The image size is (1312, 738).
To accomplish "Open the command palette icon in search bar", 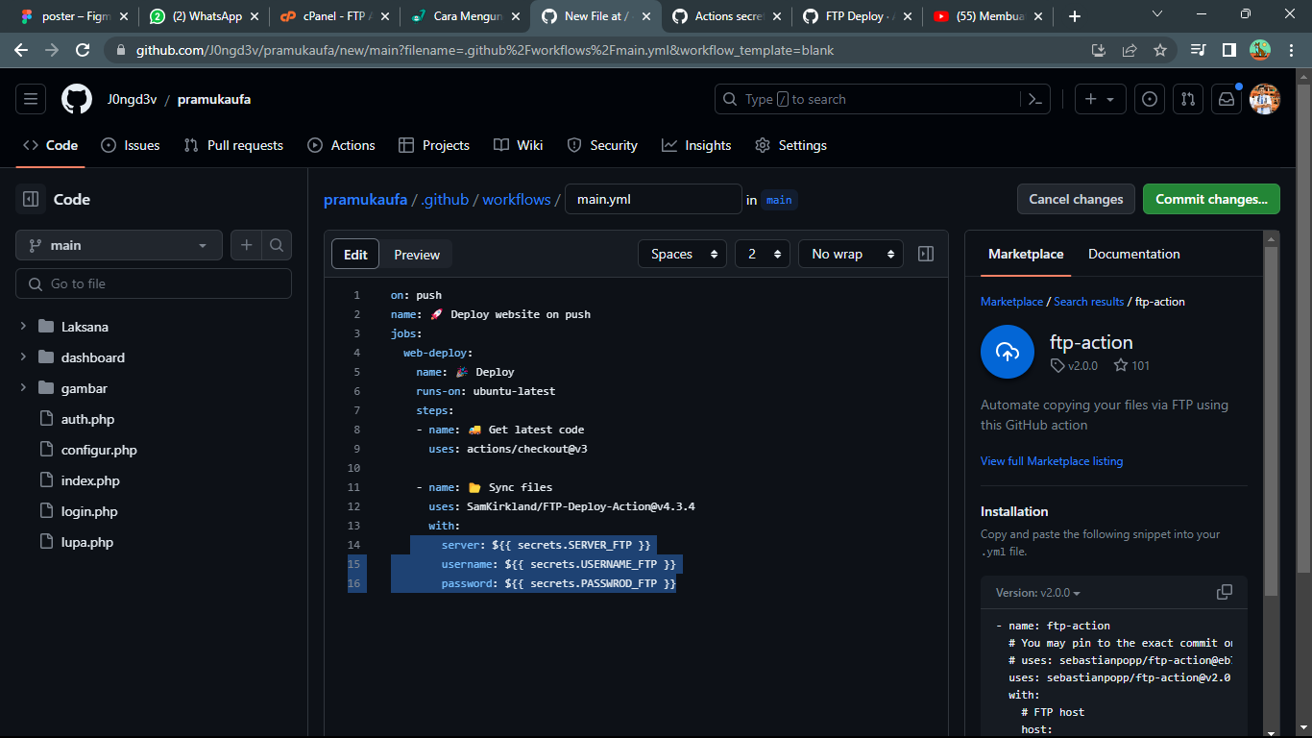I will (x=1035, y=99).
